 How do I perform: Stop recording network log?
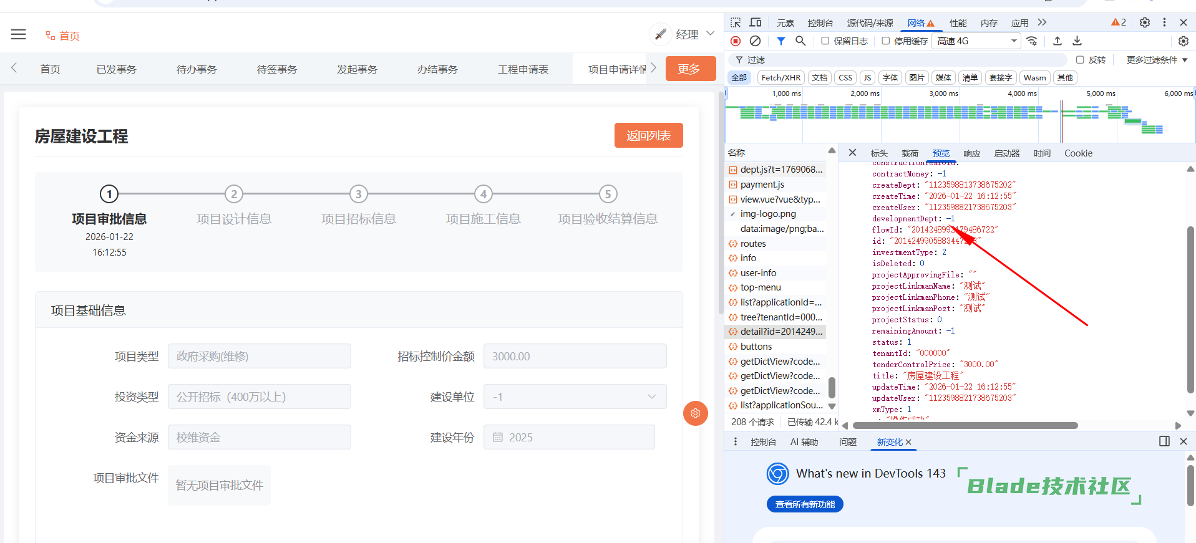[736, 41]
